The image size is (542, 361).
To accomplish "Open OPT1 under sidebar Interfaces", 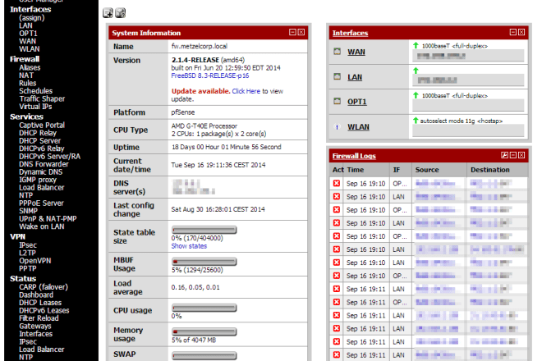I will click(28, 34).
